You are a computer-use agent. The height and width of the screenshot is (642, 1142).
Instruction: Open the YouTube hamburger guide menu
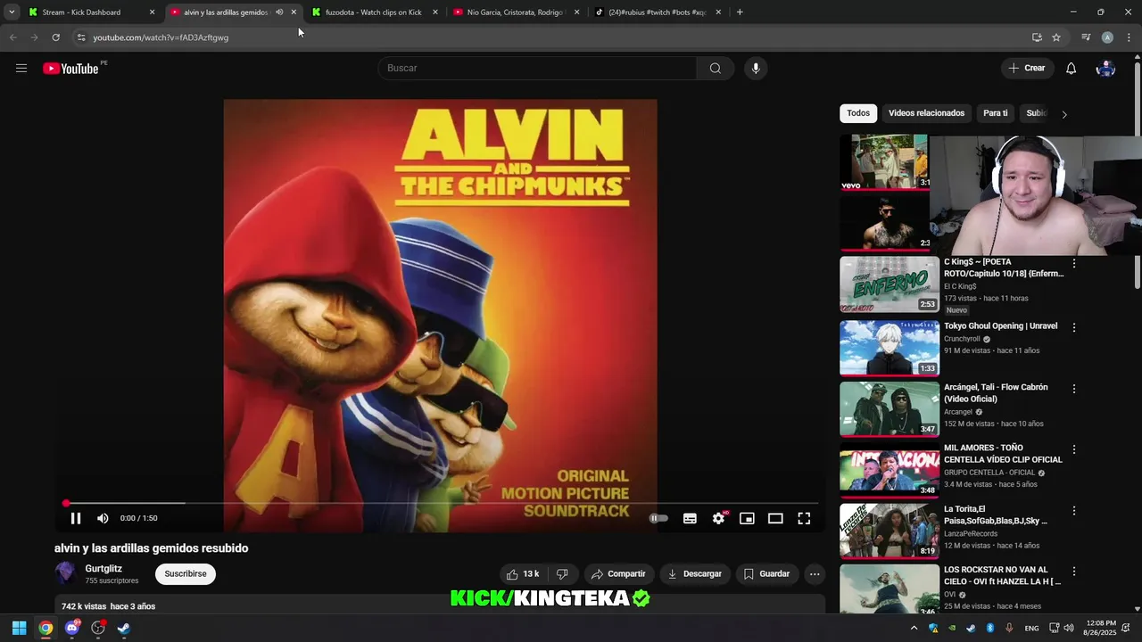coord(21,69)
